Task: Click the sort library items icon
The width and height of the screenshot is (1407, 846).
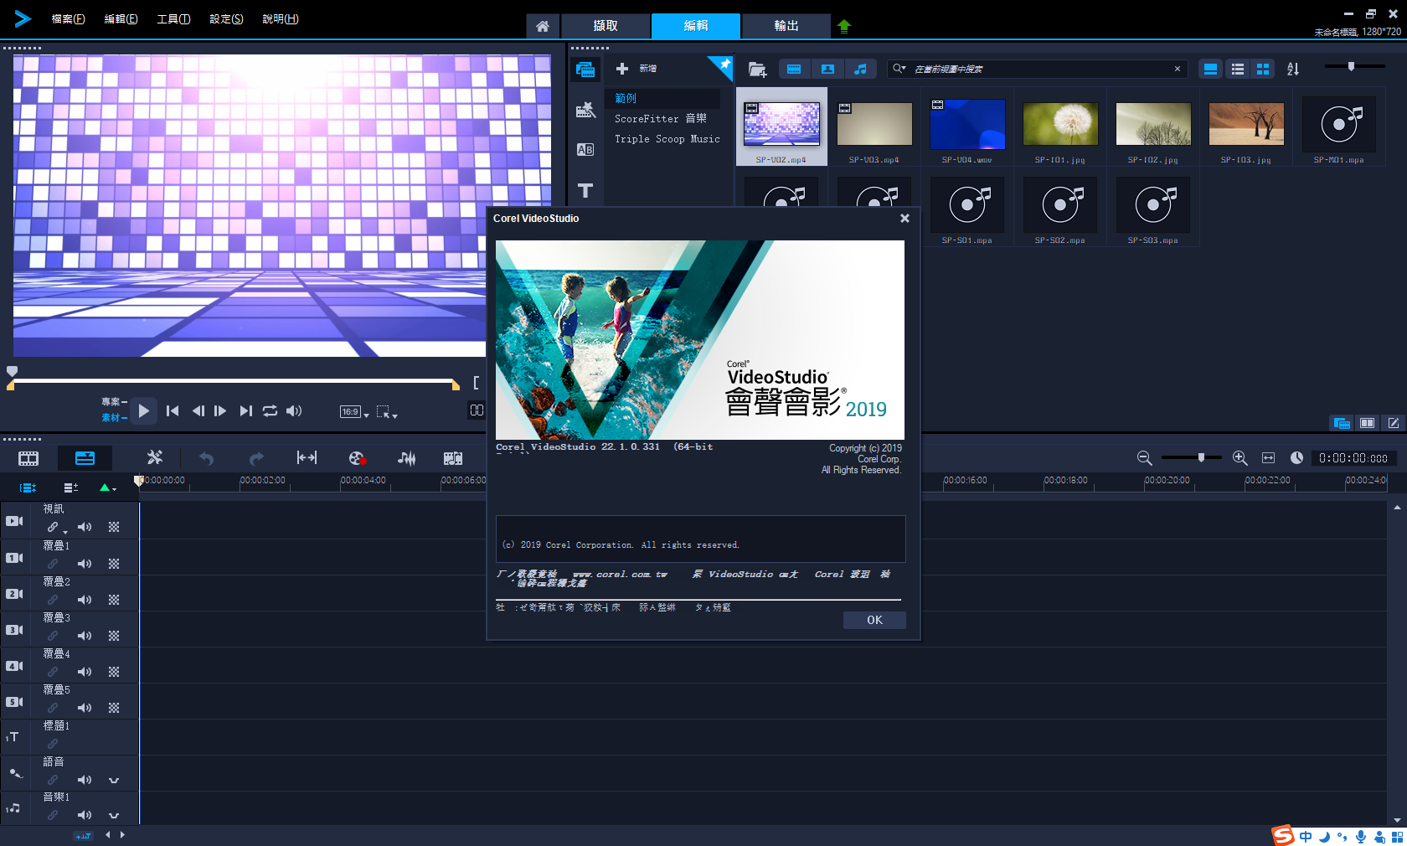Action: click(x=1293, y=69)
